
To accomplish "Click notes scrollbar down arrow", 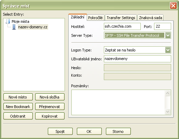I will tap(167, 111).
